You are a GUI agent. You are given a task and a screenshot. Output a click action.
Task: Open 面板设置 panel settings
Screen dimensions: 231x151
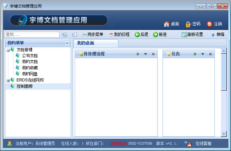(192, 35)
